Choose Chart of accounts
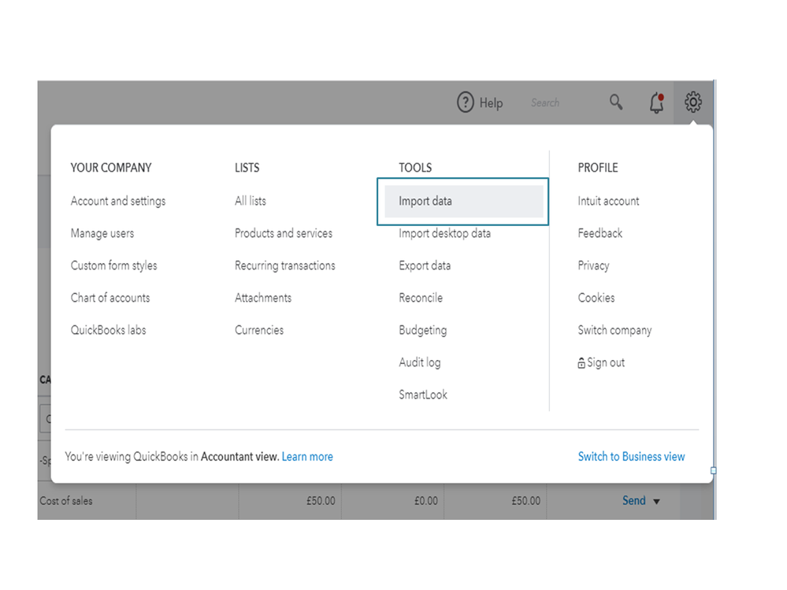This screenshot has height=590, width=787. tap(110, 298)
